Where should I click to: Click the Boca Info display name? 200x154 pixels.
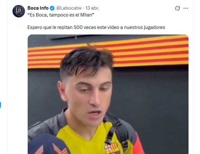[38, 8]
